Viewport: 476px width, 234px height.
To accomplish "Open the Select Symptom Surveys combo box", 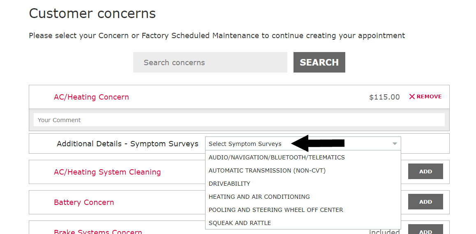I will point(303,144).
